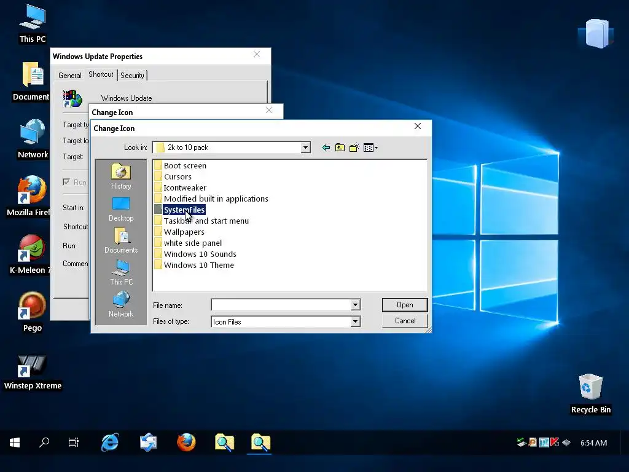Select the Mozilla Firefox desktop shortcut

[x=29, y=197]
